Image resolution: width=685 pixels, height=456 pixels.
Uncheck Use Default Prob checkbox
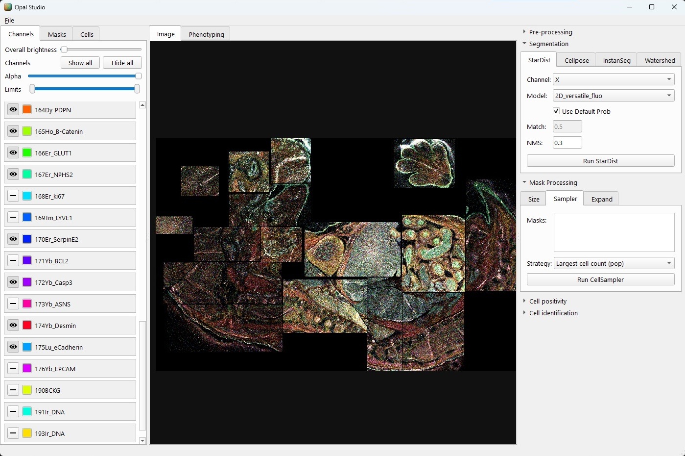click(556, 111)
